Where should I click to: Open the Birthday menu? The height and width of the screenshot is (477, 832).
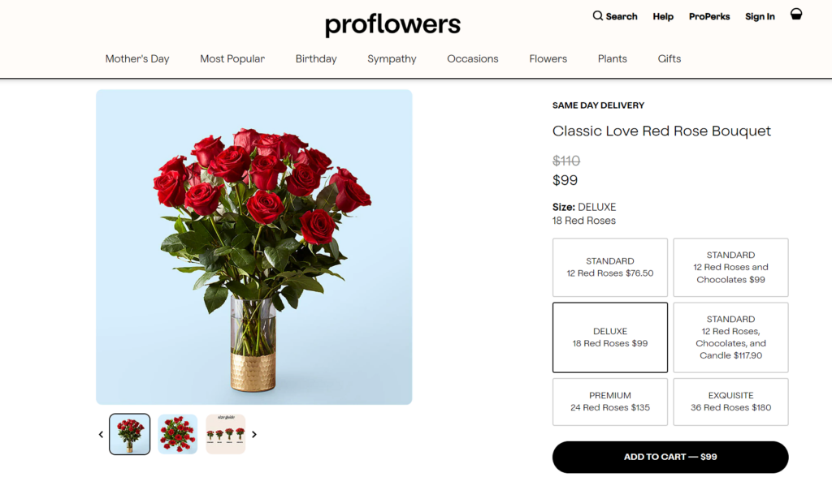tap(316, 59)
